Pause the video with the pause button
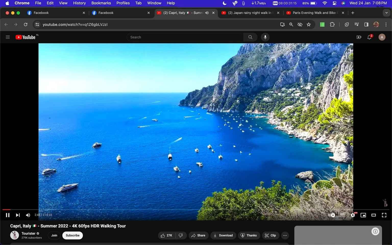392x245 pixels. (8, 215)
